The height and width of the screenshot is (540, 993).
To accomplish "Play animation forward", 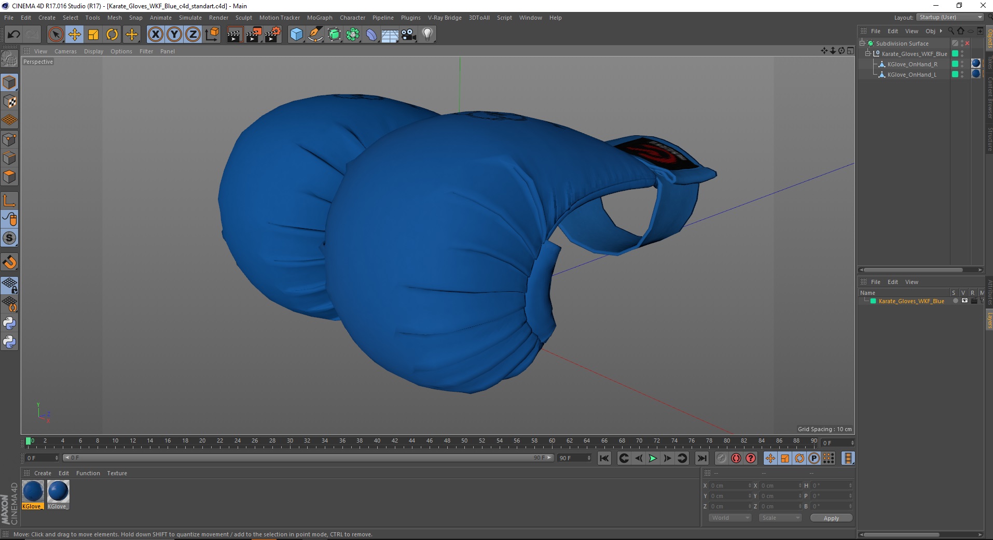I will pos(653,458).
